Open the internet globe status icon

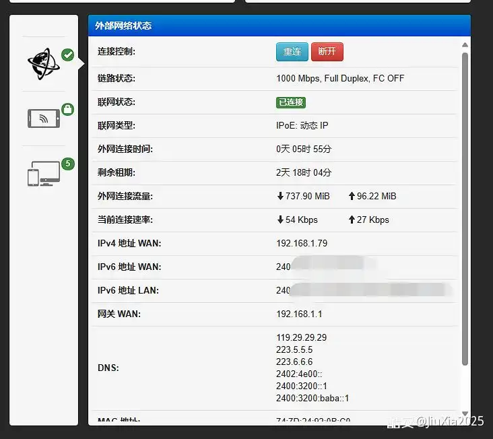pyautogui.click(x=43, y=64)
